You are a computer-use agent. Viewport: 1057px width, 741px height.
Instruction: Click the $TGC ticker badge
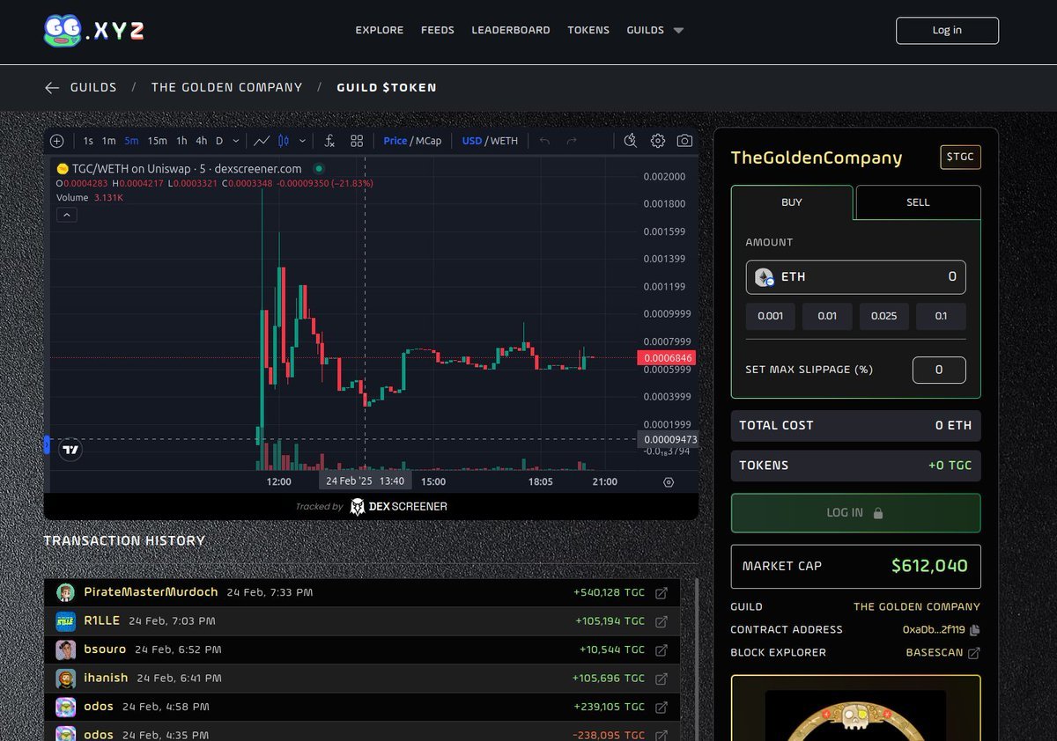[x=960, y=158]
